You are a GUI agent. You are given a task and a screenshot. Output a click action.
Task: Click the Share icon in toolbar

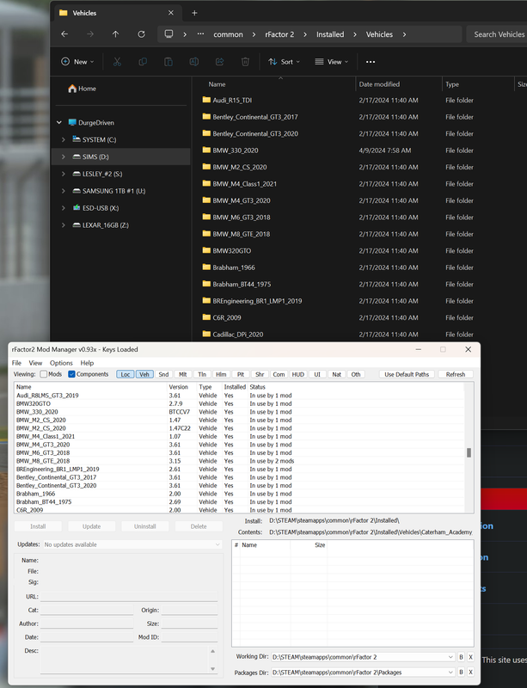pyautogui.click(x=219, y=62)
